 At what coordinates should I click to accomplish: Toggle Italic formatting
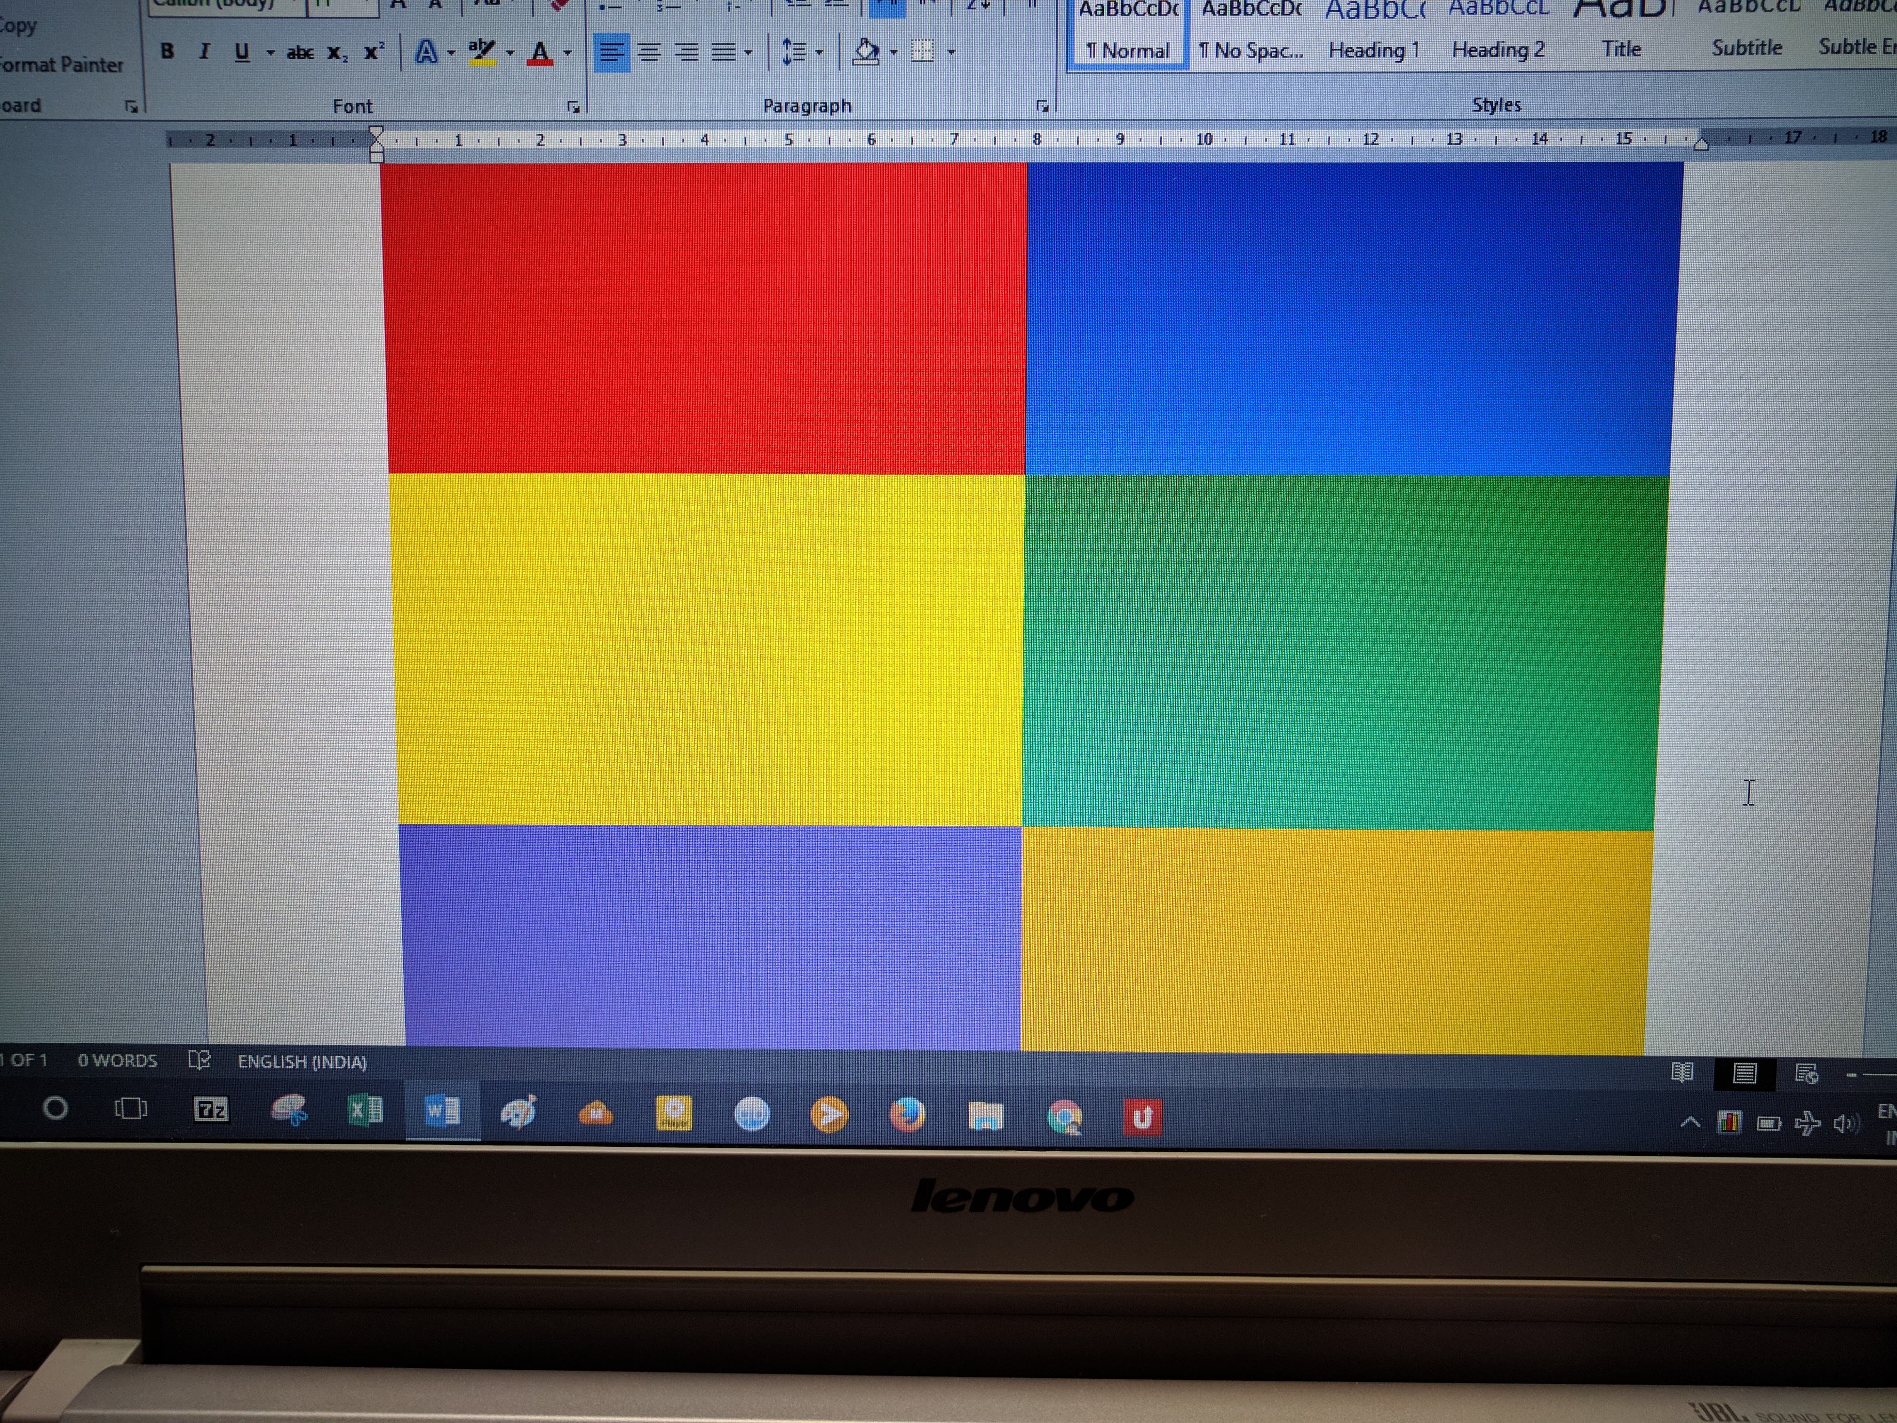tap(204, 51)
